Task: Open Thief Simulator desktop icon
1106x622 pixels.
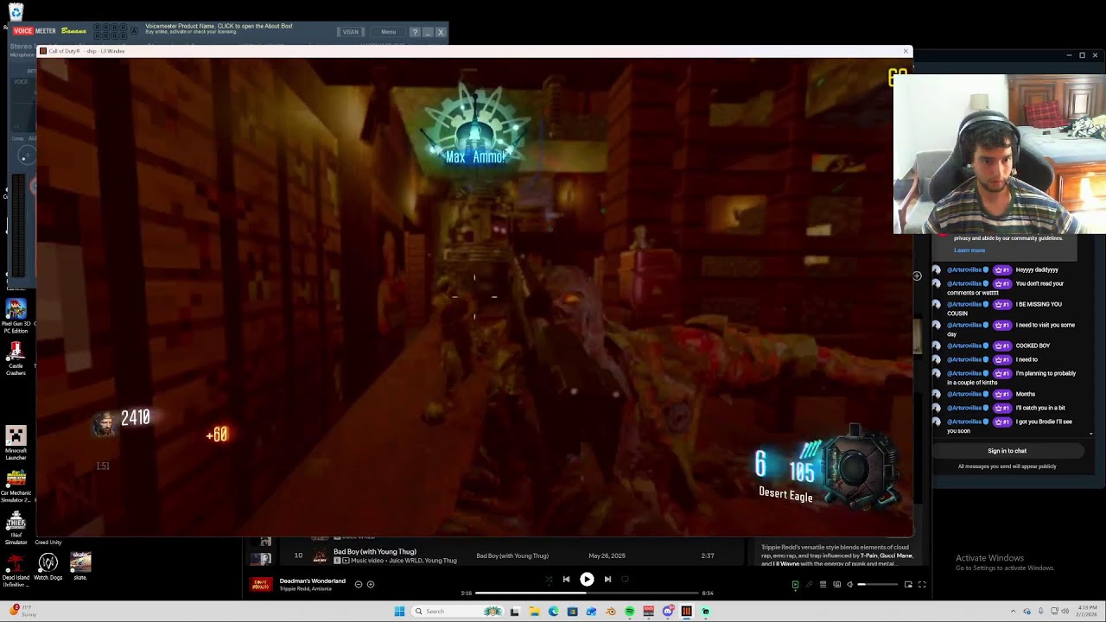Action: (16, 527)
